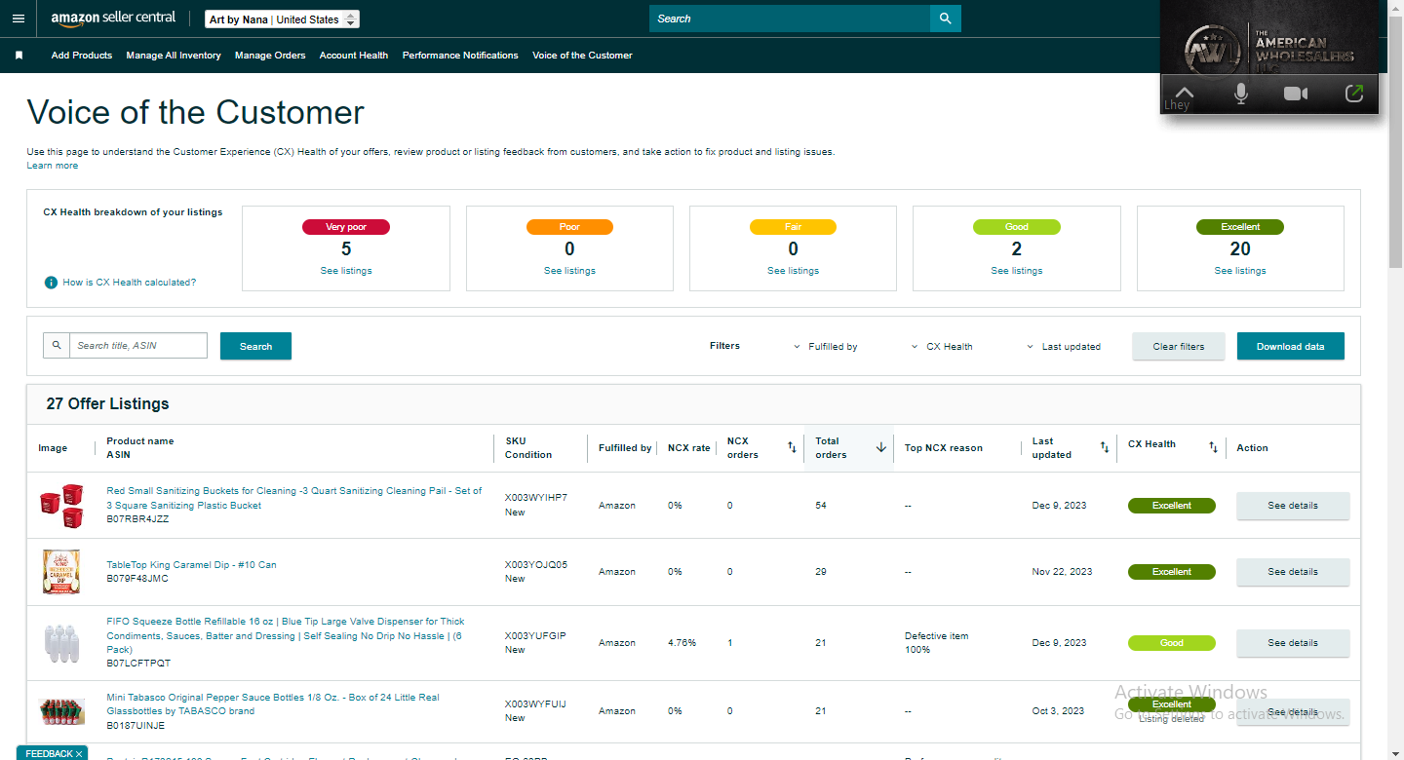The width and height of the screenshot is (1404, 760).
Task: Open Account Health page
Action: point(354,56)
